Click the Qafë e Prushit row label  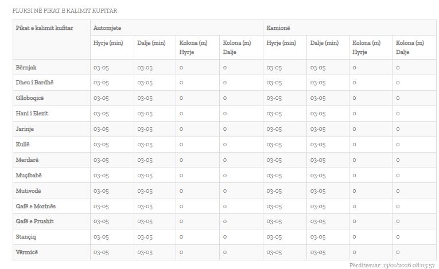click(x=35, y=221)
